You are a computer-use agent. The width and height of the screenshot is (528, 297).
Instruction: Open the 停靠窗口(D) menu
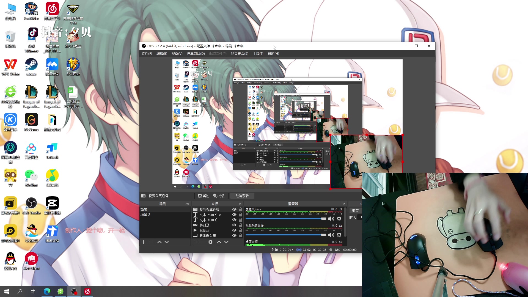coord(196,54)
